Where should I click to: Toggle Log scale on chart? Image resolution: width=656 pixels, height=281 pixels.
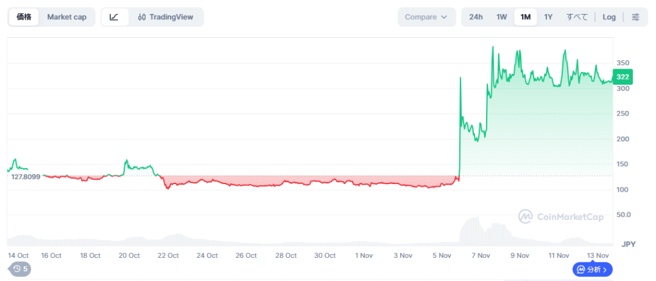click(609, 17)
